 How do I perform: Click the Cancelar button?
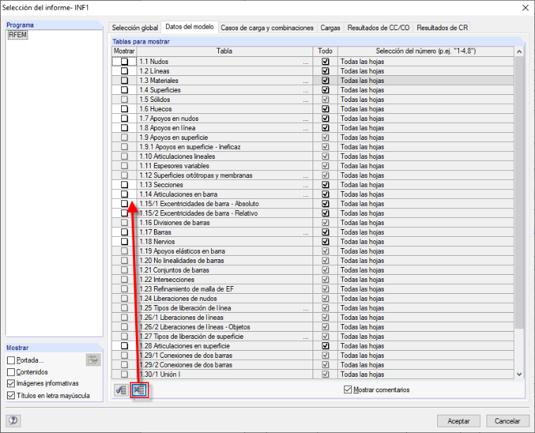click(508, 421)
